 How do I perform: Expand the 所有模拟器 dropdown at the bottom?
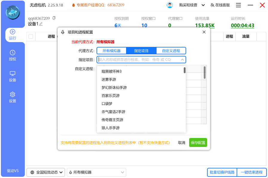96,172
